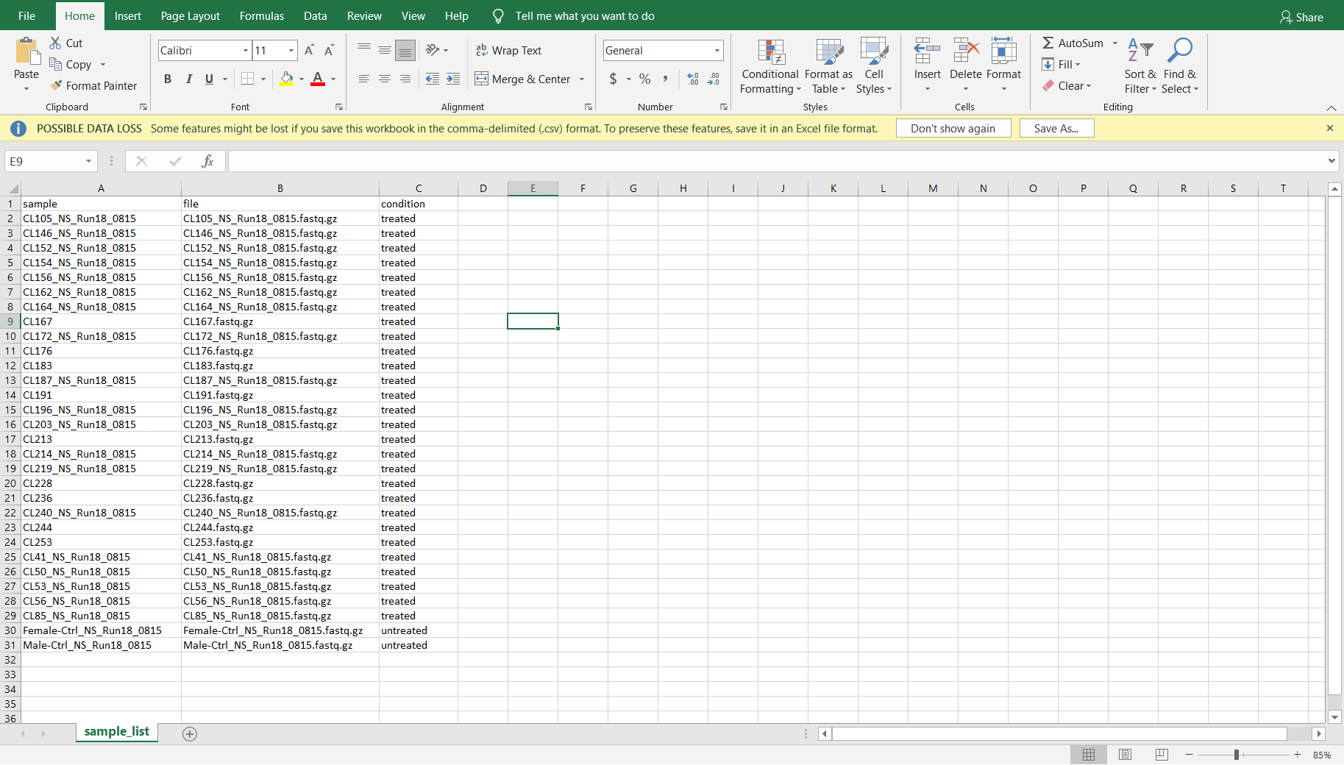Toggle Align Left
The width and height of the screenshot is (1344, 765).
pyautogui.click(x=364, y=79)
